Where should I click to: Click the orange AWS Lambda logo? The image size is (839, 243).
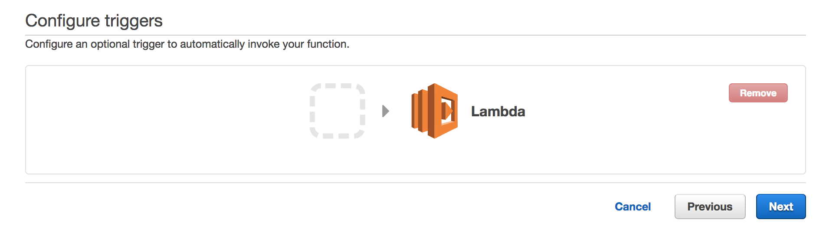pos(434,111)
